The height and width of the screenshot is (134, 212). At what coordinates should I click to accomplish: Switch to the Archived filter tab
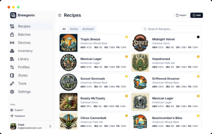tap(88, 29)
